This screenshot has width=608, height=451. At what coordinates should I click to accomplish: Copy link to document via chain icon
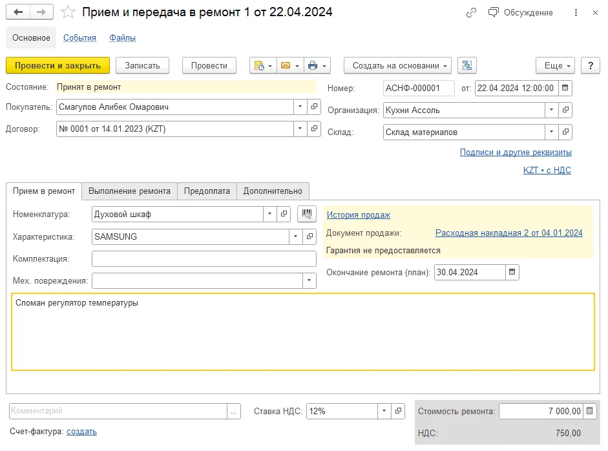[x=471, y=12]
